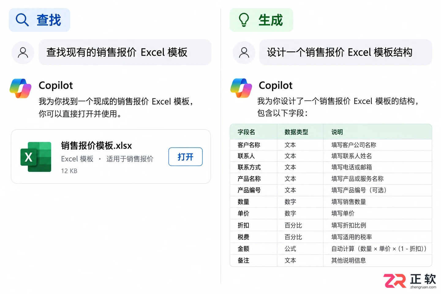The height and width of the screenshot is (294, 441).
Task: Click the magnifier icon beside 查找
Action: pyautogui.click(x=22, y=20)
